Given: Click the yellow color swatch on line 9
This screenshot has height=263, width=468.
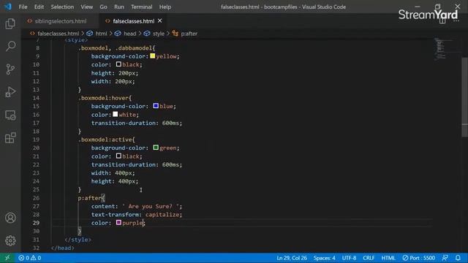Looking at the screenshot, I should (x=153, y=56).
